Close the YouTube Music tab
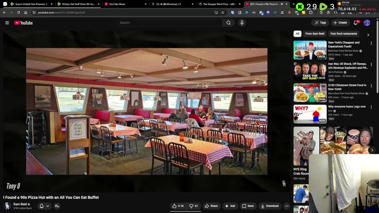The image size is (379, 213). tap(146, 4)
